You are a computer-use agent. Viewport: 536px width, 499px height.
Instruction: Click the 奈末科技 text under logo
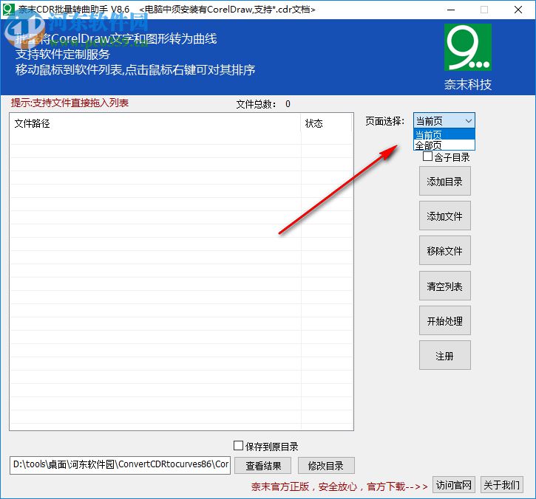[x=468, y=84]
